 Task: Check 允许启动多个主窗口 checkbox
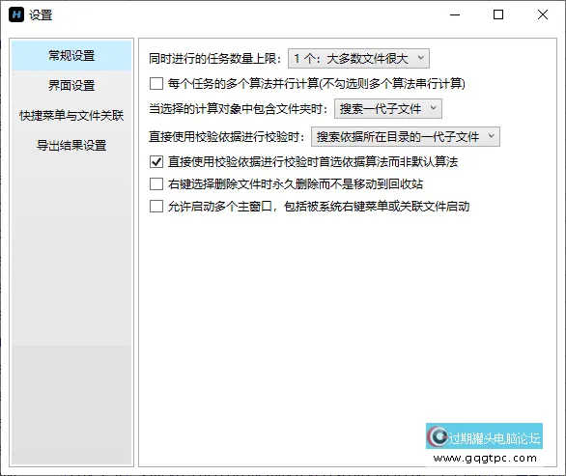point(156,207)
